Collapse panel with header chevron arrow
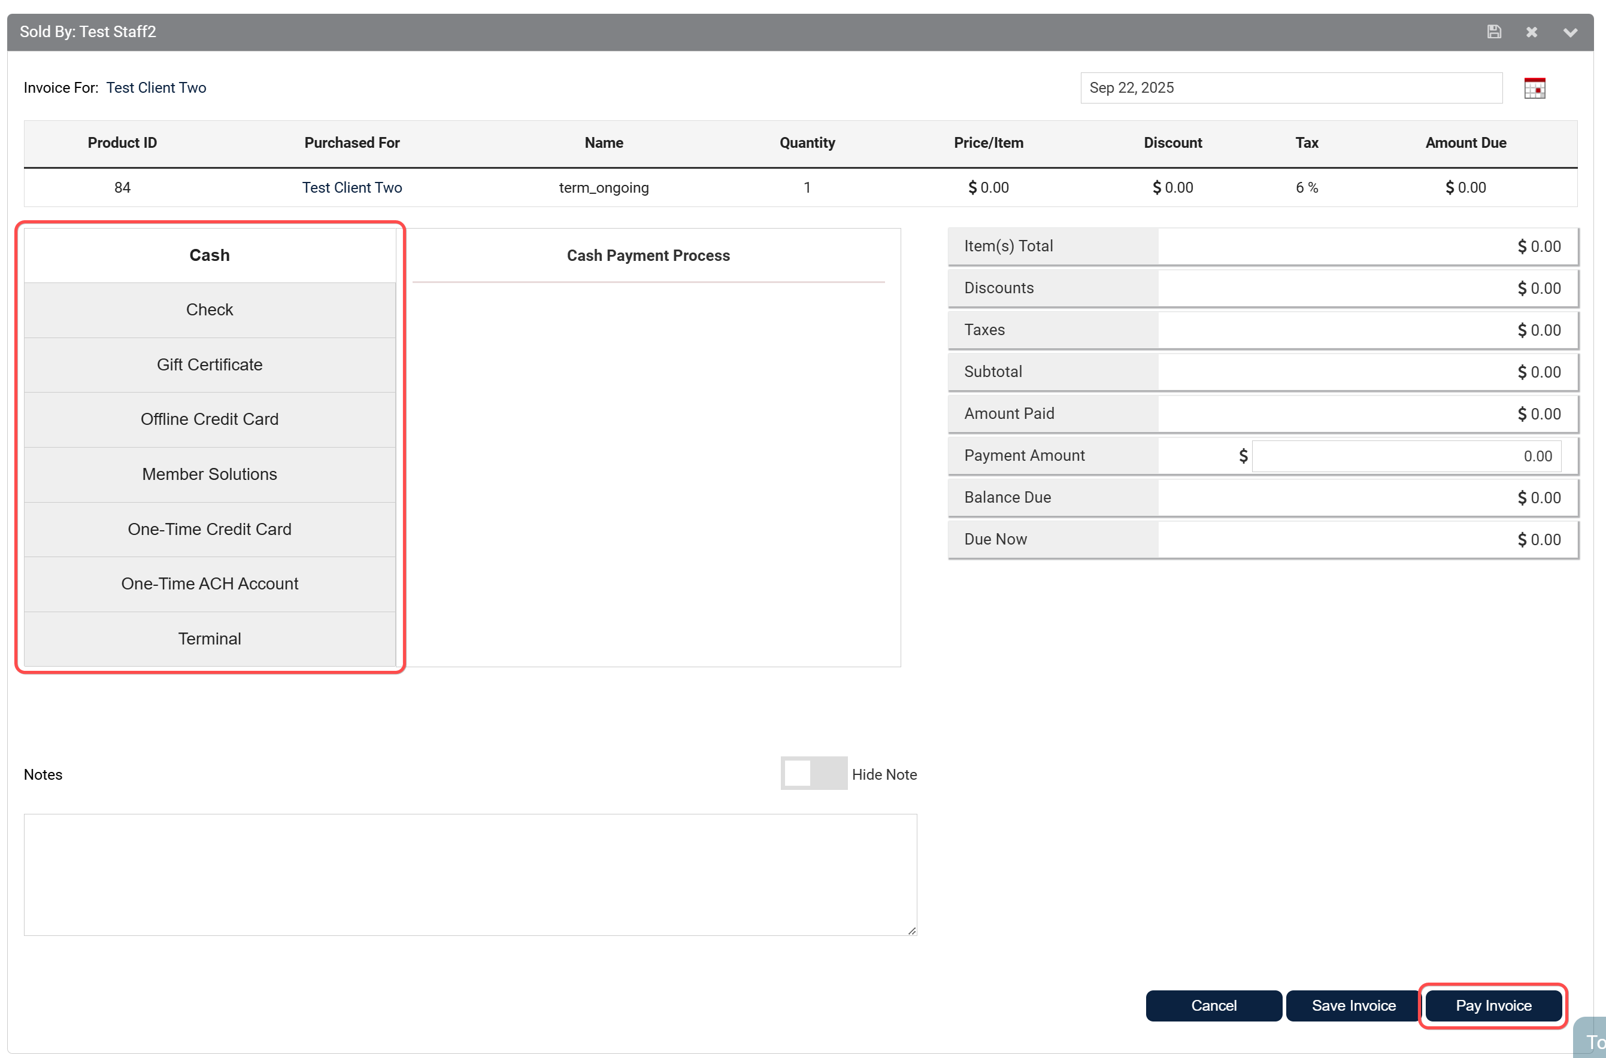1606x1058 pixels. point(1570,32)
